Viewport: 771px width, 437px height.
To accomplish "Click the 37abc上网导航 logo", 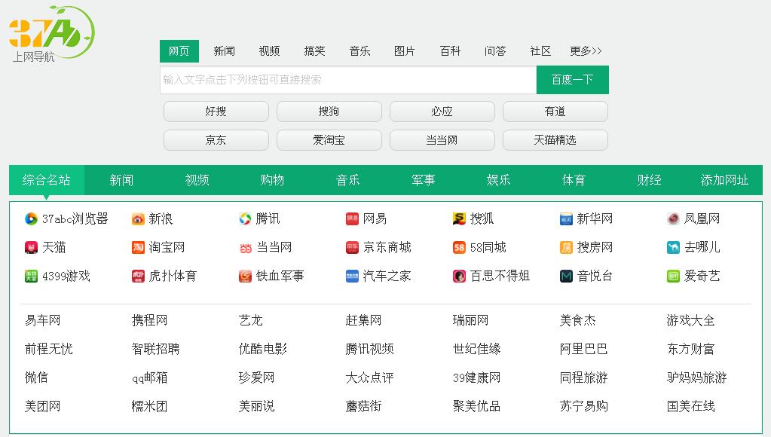I will (52, 34).
